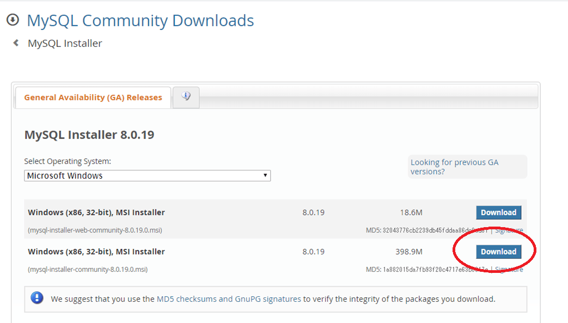Open Signature link for 398.9M installer
Screen dimensions: 568x323
click(x=509, y=269)
